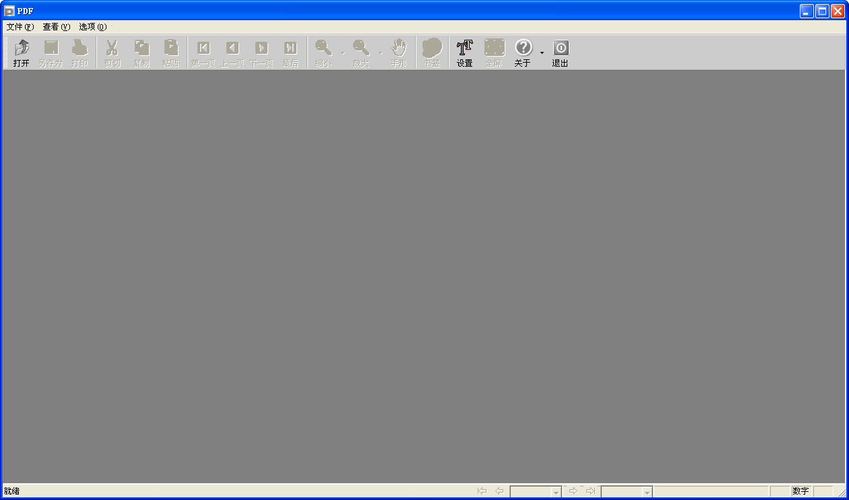Image resolution: width=849 pixels, height=500 pixels.
Task: Expand the dropdown arrow beside 放大
Action: (x=380, y=53)
